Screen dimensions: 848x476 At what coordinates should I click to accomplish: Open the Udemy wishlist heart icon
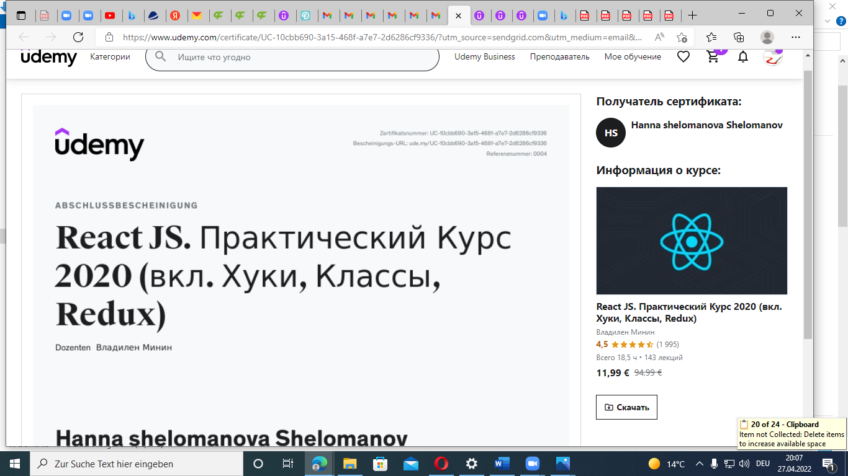[x=683, y=56]
